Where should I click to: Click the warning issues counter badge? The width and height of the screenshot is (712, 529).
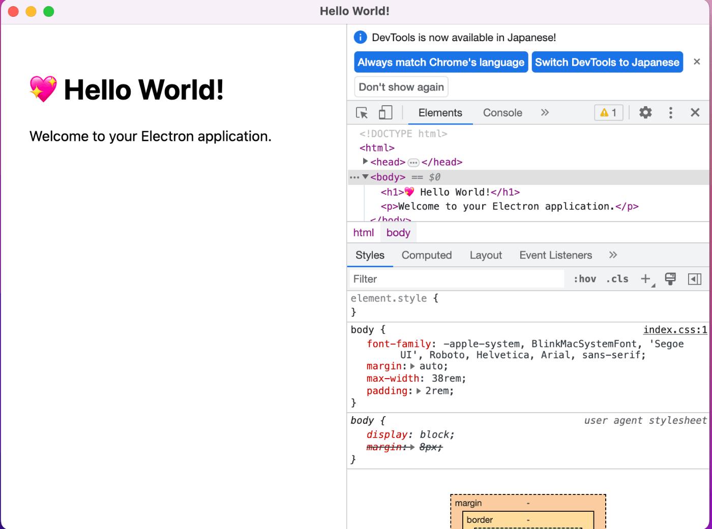tap(608, 113)
